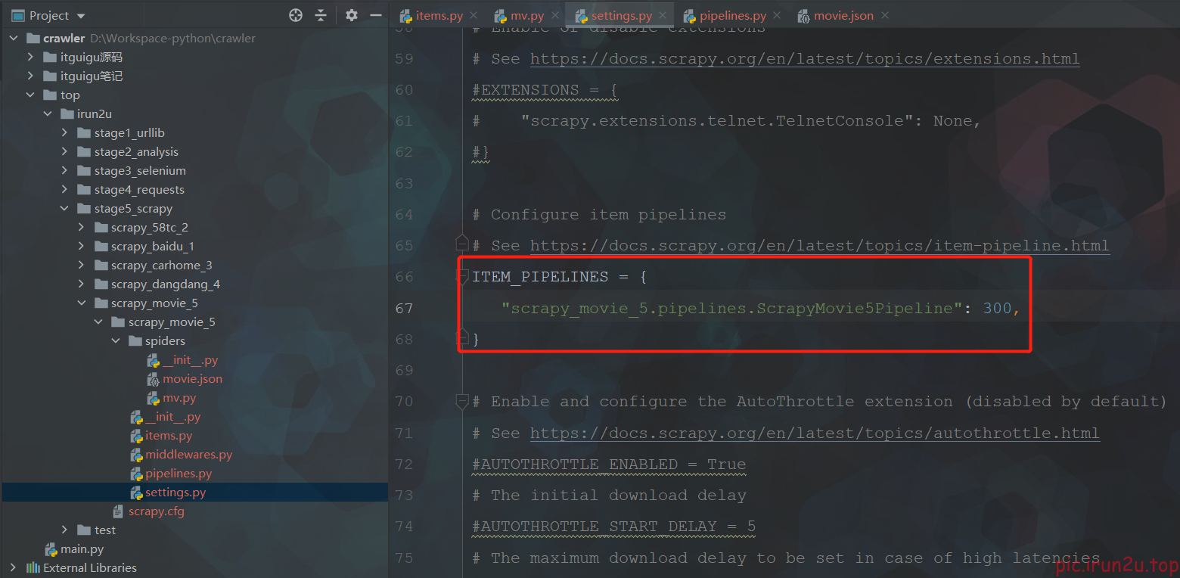The height and width of the screenshot is (578, 1180).
Task: Expand the stage1_urllib folder
Action: 65,133
